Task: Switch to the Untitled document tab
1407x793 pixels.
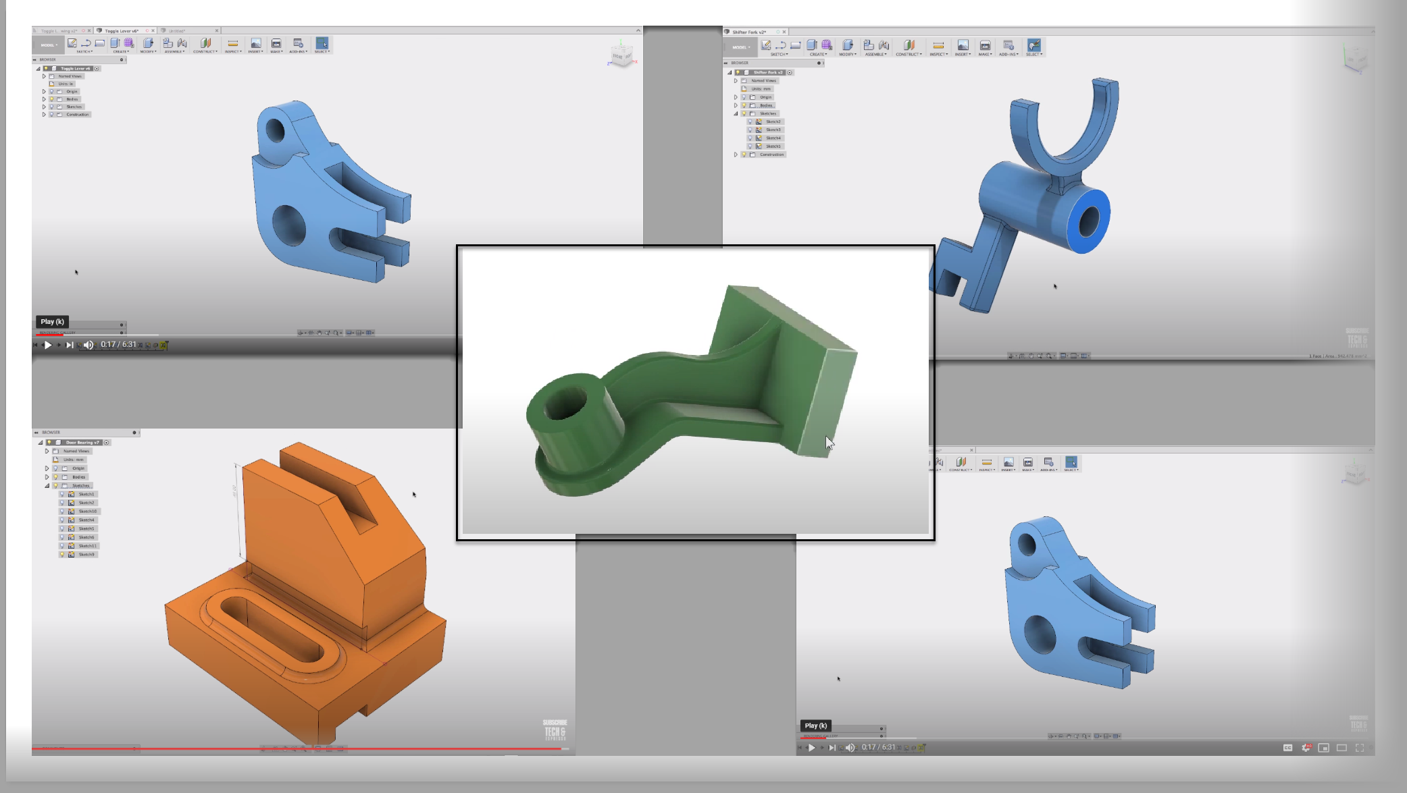Action: (x=178, y=30)
